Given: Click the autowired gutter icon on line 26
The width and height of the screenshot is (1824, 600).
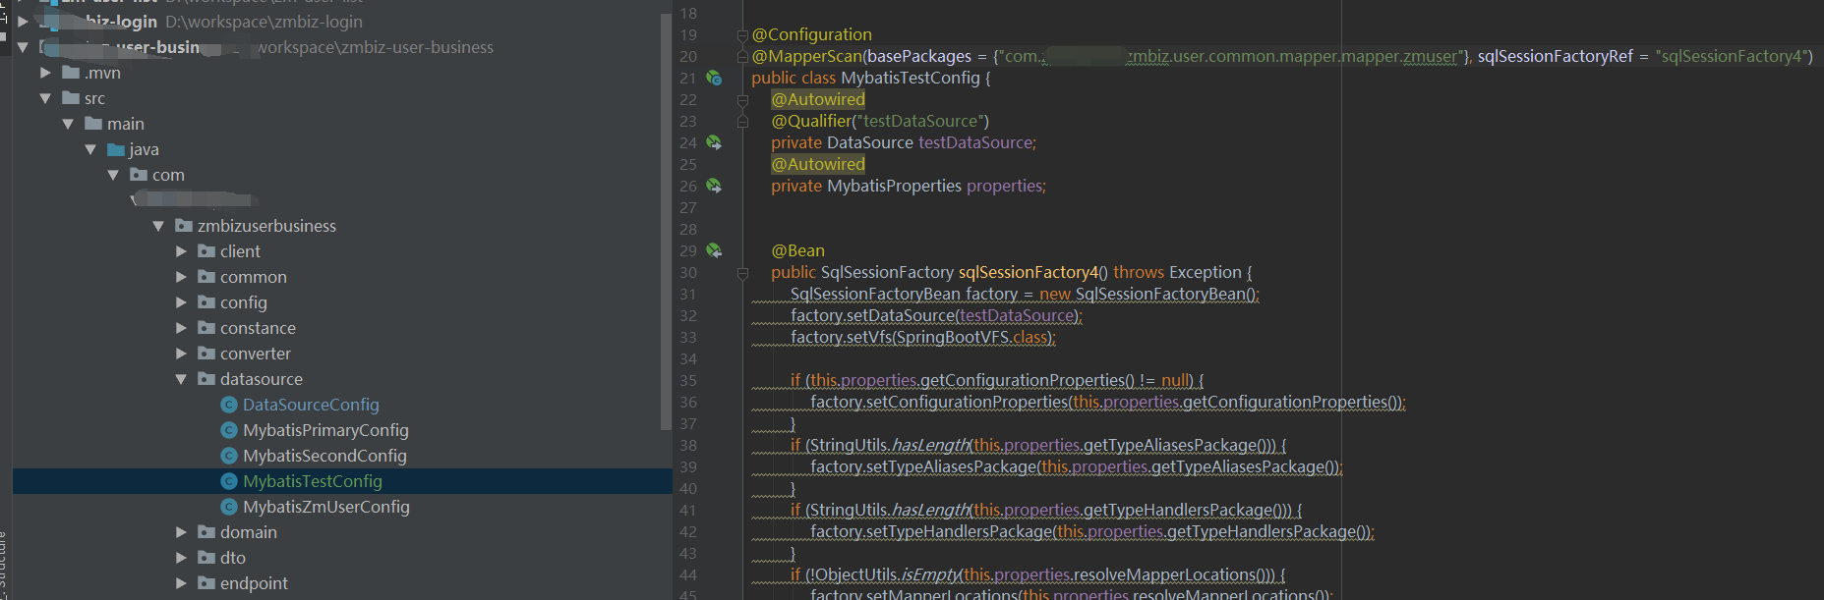Looking at the screenshot, I should 715,186.
